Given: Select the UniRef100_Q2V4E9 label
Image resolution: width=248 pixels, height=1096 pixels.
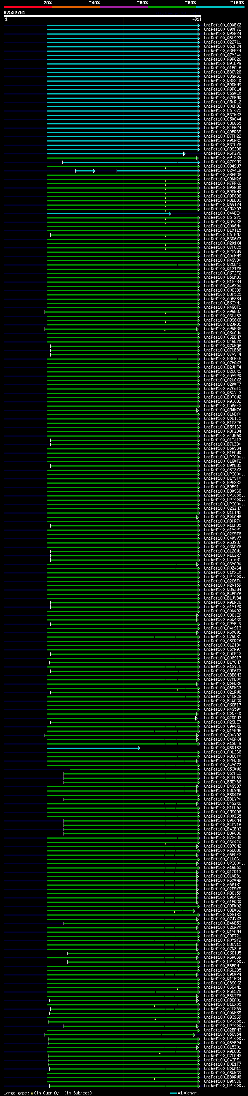Looking at the screenshot, I should click(222, 170).
